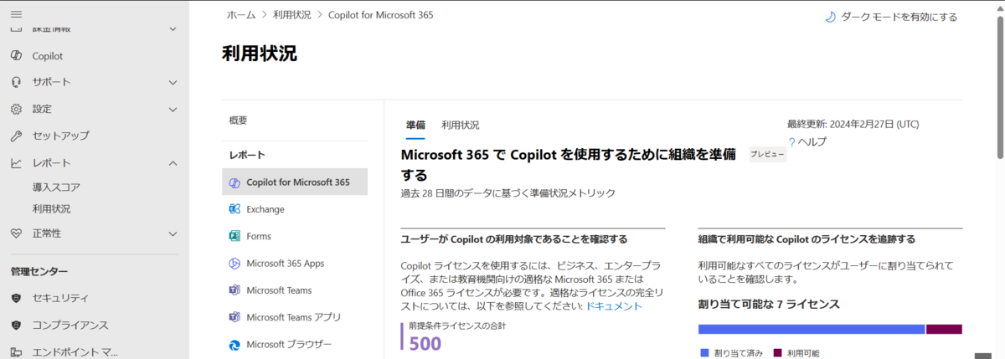Click the ヘルプ help link
1005x359 pixels.
807,141
